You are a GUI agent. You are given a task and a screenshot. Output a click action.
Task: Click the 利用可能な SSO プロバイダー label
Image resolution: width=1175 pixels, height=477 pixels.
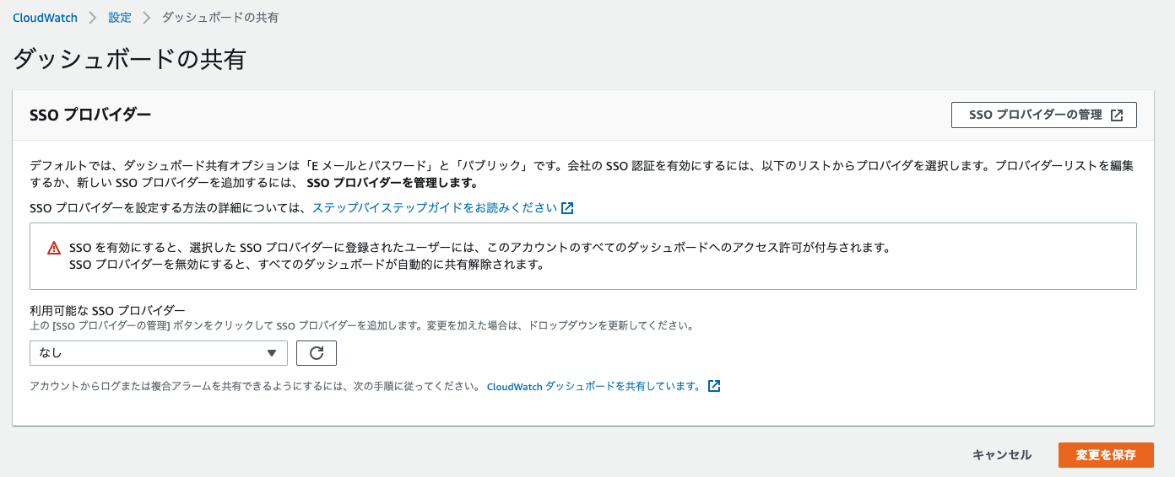107,310
